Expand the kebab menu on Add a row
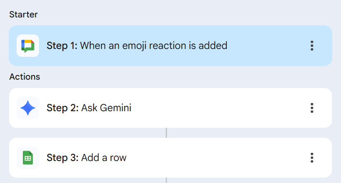The image size is (341, 183). [312, 158]
